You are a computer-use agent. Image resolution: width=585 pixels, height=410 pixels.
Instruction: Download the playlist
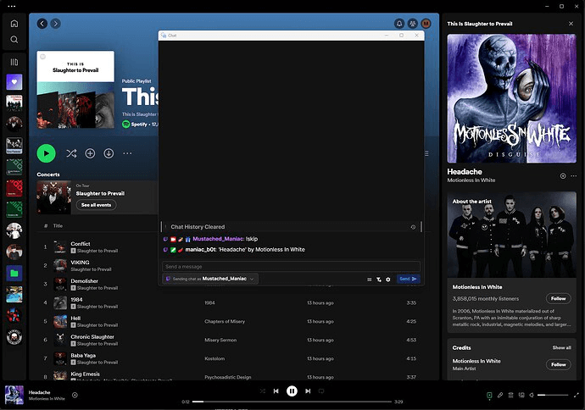click(x=109, y=153)
